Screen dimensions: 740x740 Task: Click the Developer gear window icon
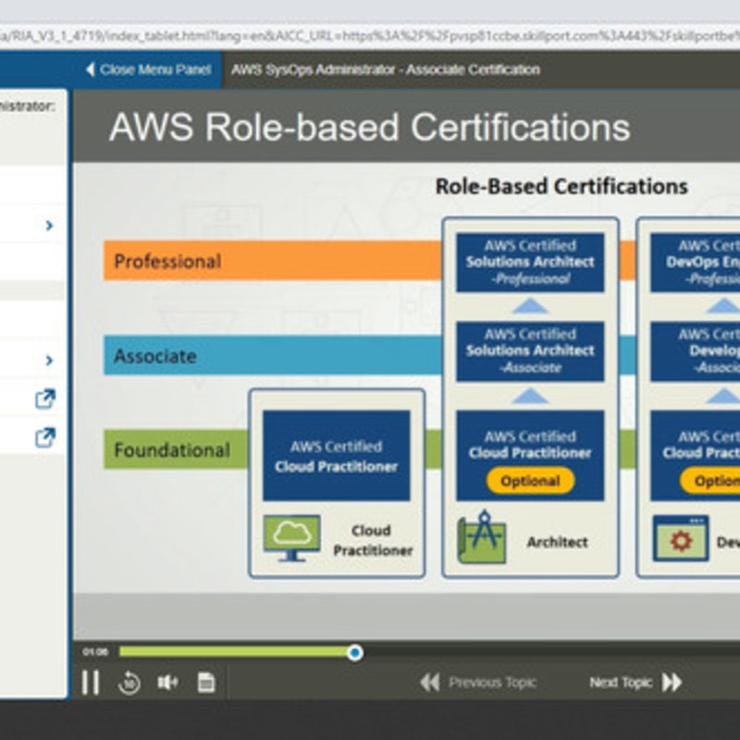click(681, 538)
